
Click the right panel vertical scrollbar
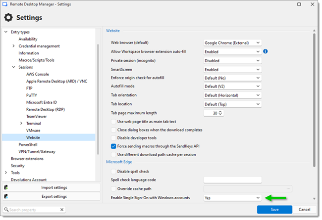pyautogui.click(x=314, y=100)
